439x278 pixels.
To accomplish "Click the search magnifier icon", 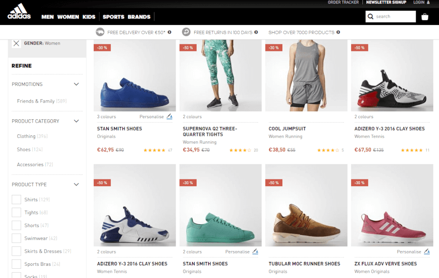I will point(370,17).
